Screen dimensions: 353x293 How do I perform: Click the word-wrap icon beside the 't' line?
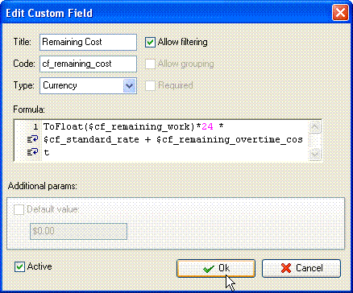tap(32, 152)
